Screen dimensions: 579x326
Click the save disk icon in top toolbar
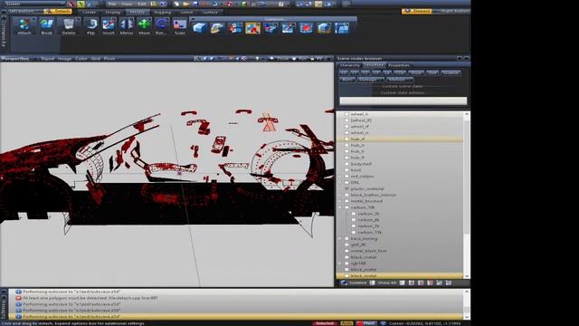point(195,4)
